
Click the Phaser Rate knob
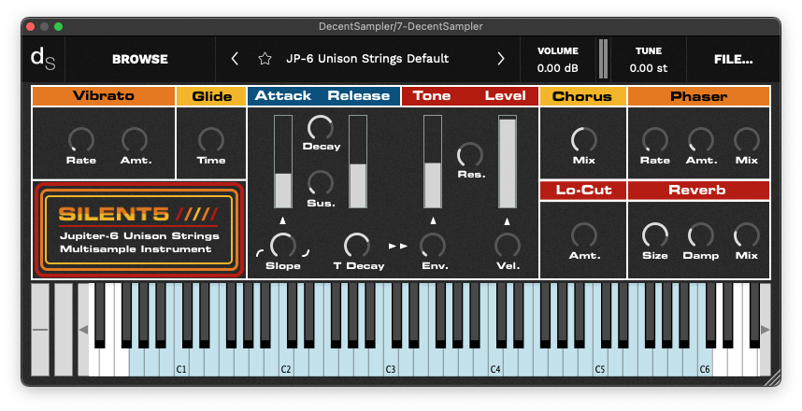click(x=655, y=139)
